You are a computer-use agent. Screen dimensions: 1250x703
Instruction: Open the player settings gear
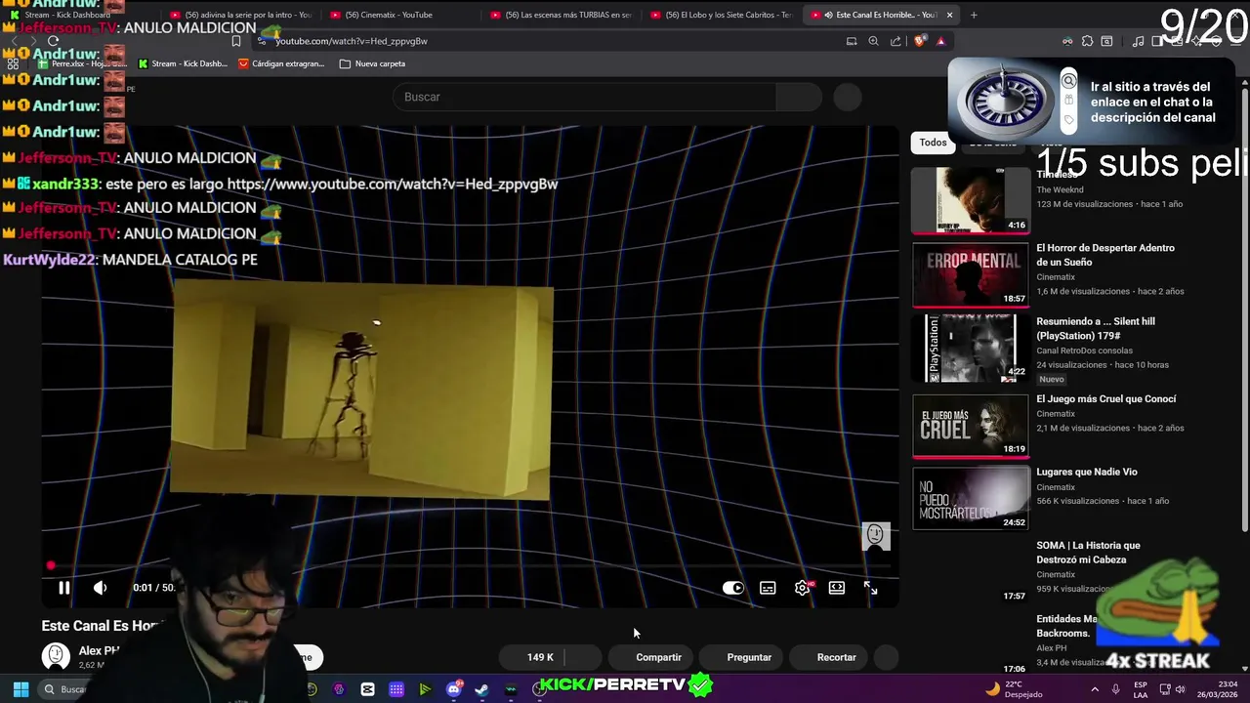802,588
